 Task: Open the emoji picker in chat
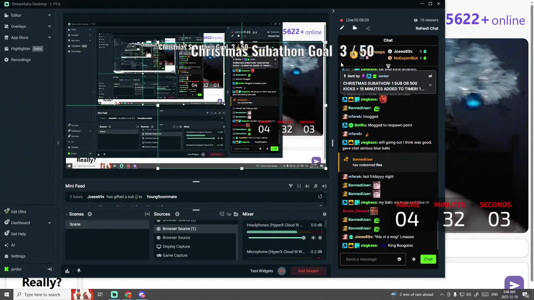pos(399,259)
